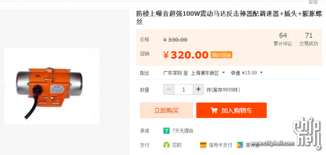Click the 立即购买 buy now button
The width and height of the screenshot is (326, 155).
[166, 110]
